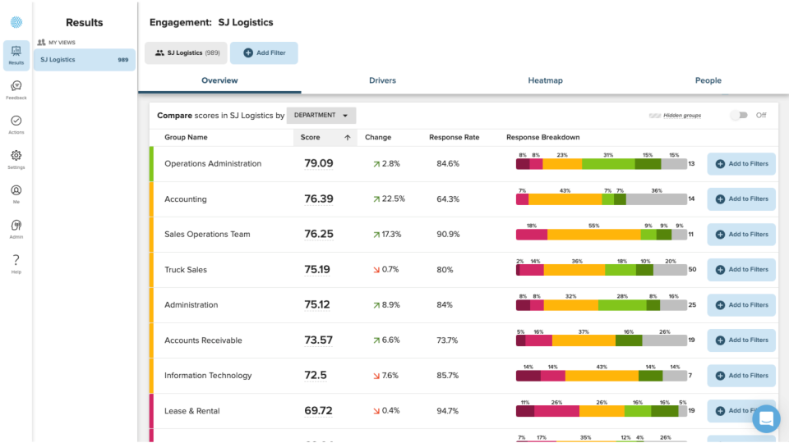Click Lease & Rental response breakdown bar
The height and width of the screenshot is (443, 789).
coord(602,411)
